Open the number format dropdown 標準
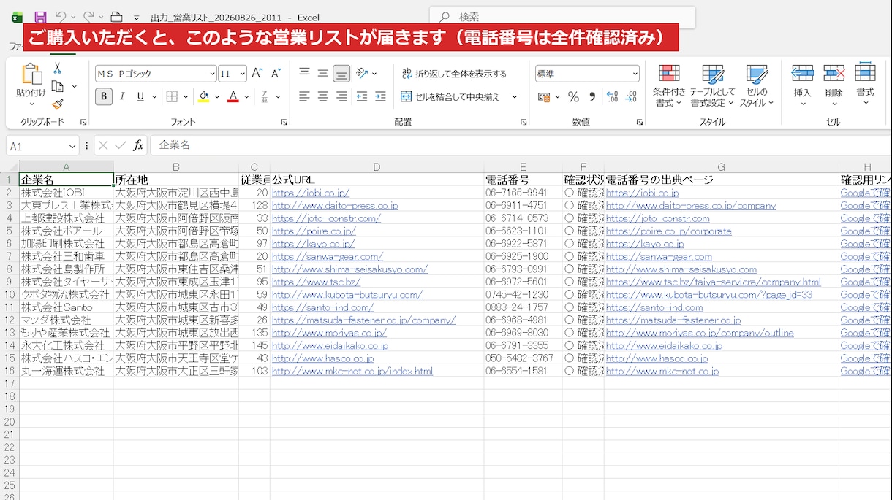Viewport: 892px width, 500px height. (635, 74)
